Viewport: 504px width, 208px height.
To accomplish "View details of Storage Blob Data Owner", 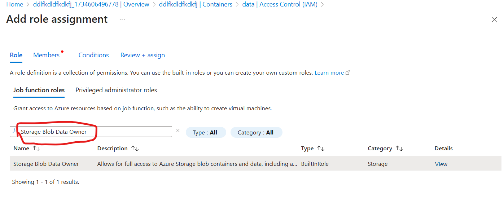I will coord(441,164).
